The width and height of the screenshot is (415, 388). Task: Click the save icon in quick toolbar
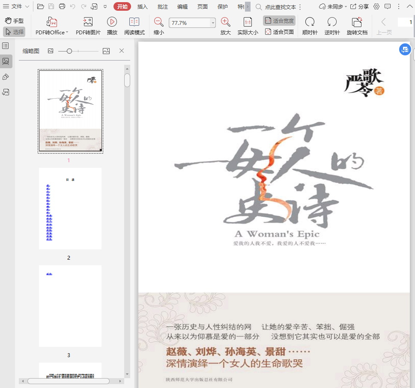pyautogui.click(x=51, y=6)
